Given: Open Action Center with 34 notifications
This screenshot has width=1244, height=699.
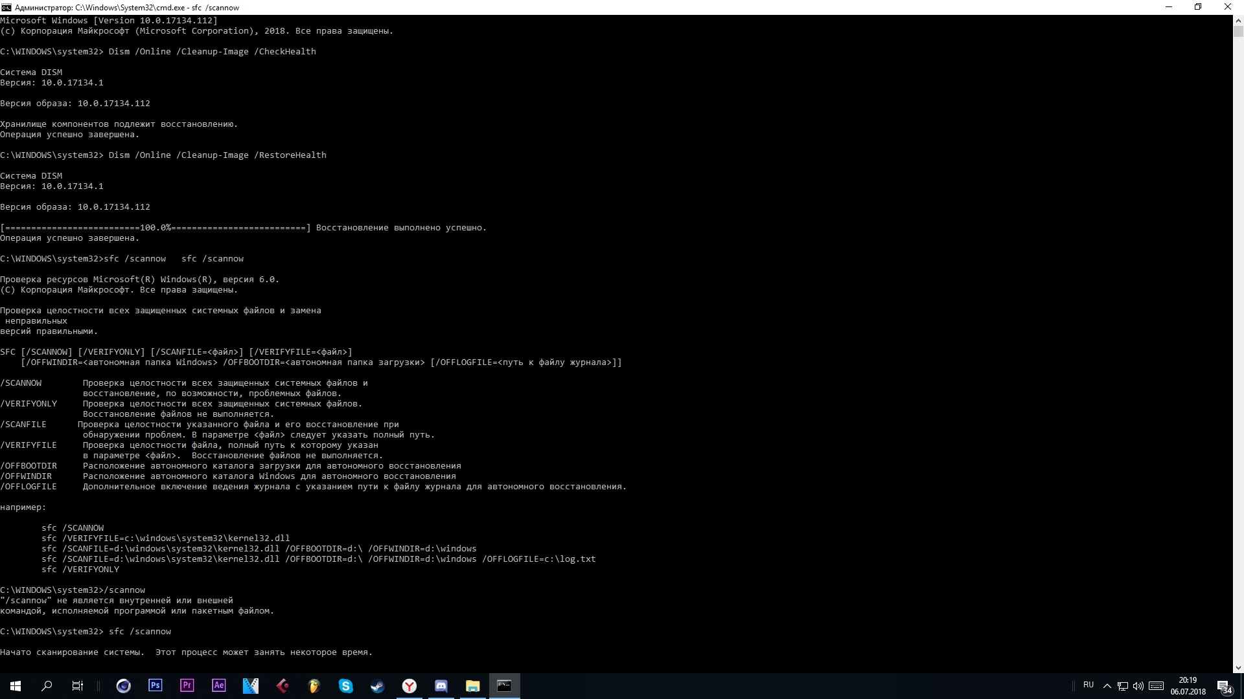Looking at the screenshot, I should coord(1224,686).
